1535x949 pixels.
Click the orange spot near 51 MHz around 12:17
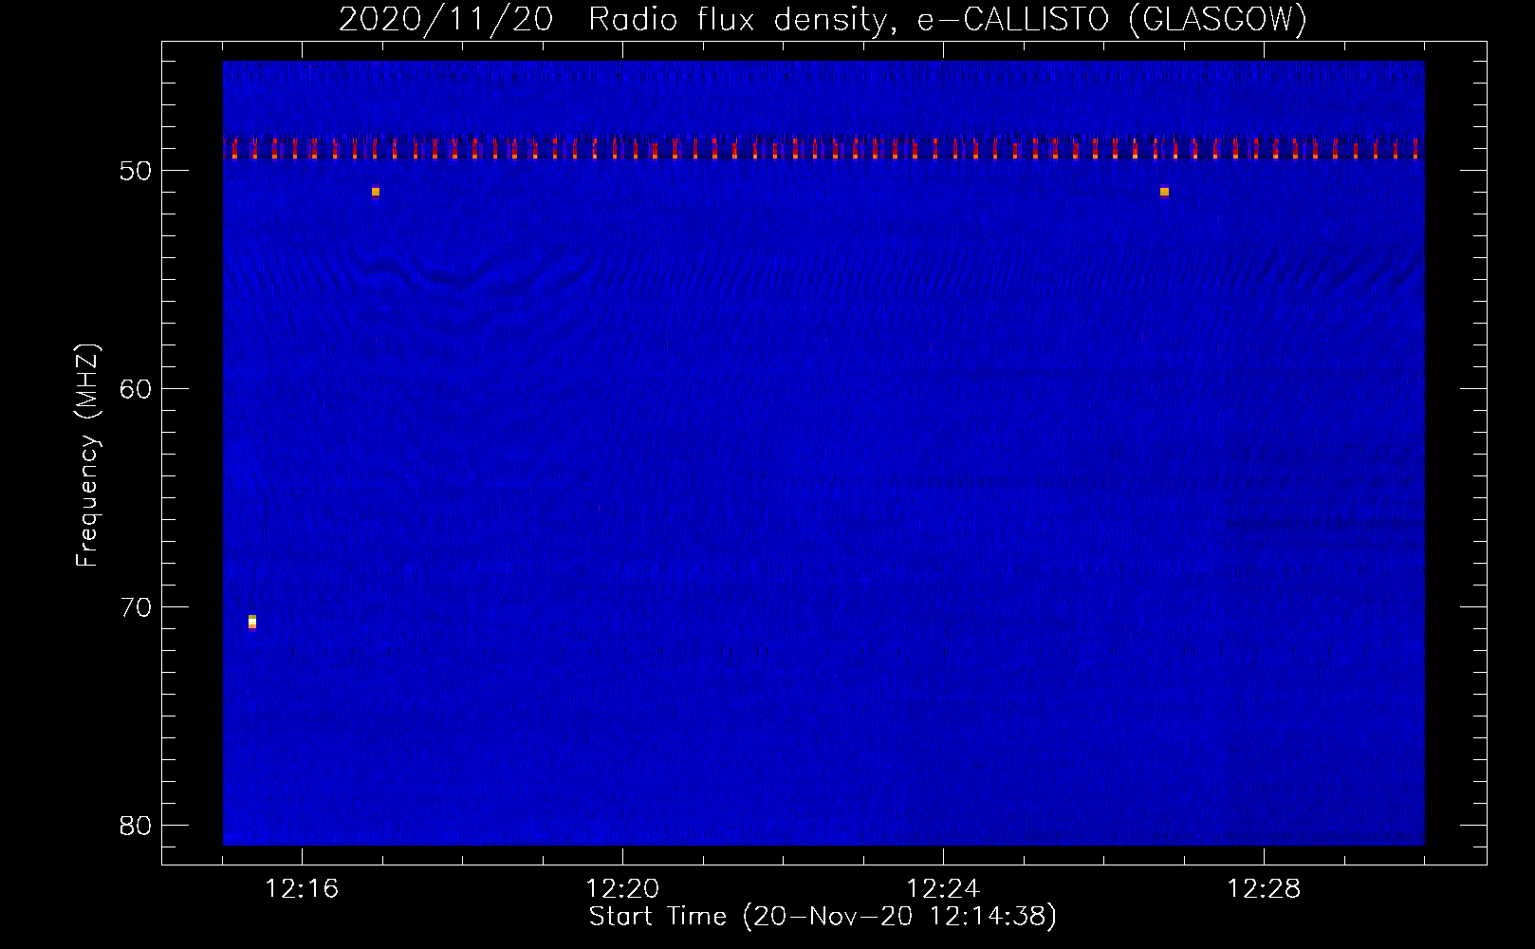click(376, 192)
